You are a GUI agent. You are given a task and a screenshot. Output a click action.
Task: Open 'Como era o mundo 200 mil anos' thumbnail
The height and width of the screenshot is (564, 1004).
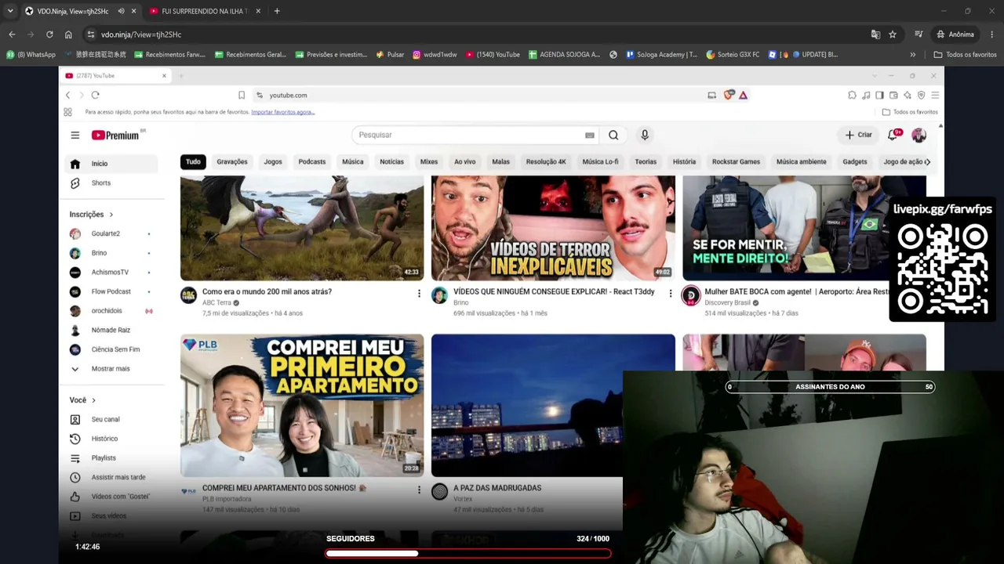pos(302,228)
